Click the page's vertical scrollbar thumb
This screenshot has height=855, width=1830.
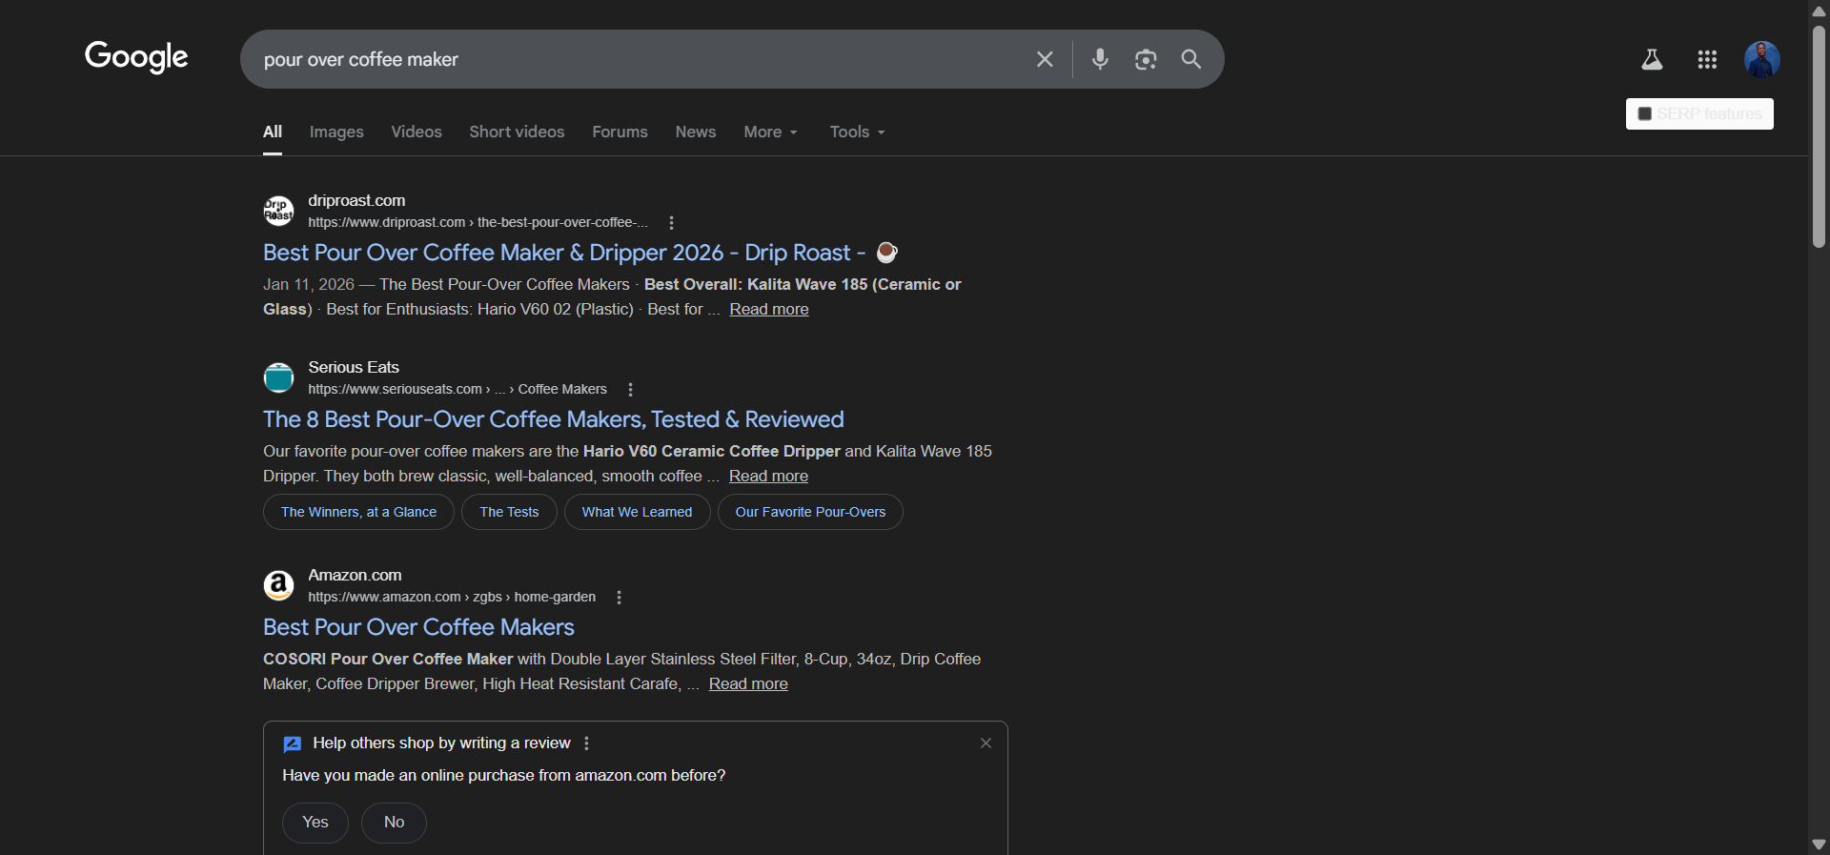(1819, 135)
